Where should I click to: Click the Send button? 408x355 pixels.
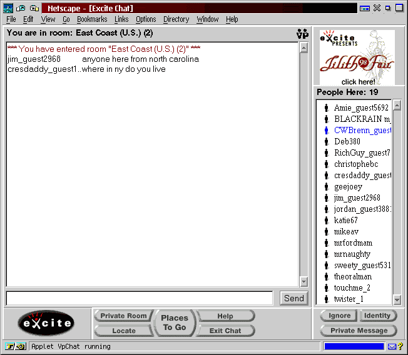293,298
